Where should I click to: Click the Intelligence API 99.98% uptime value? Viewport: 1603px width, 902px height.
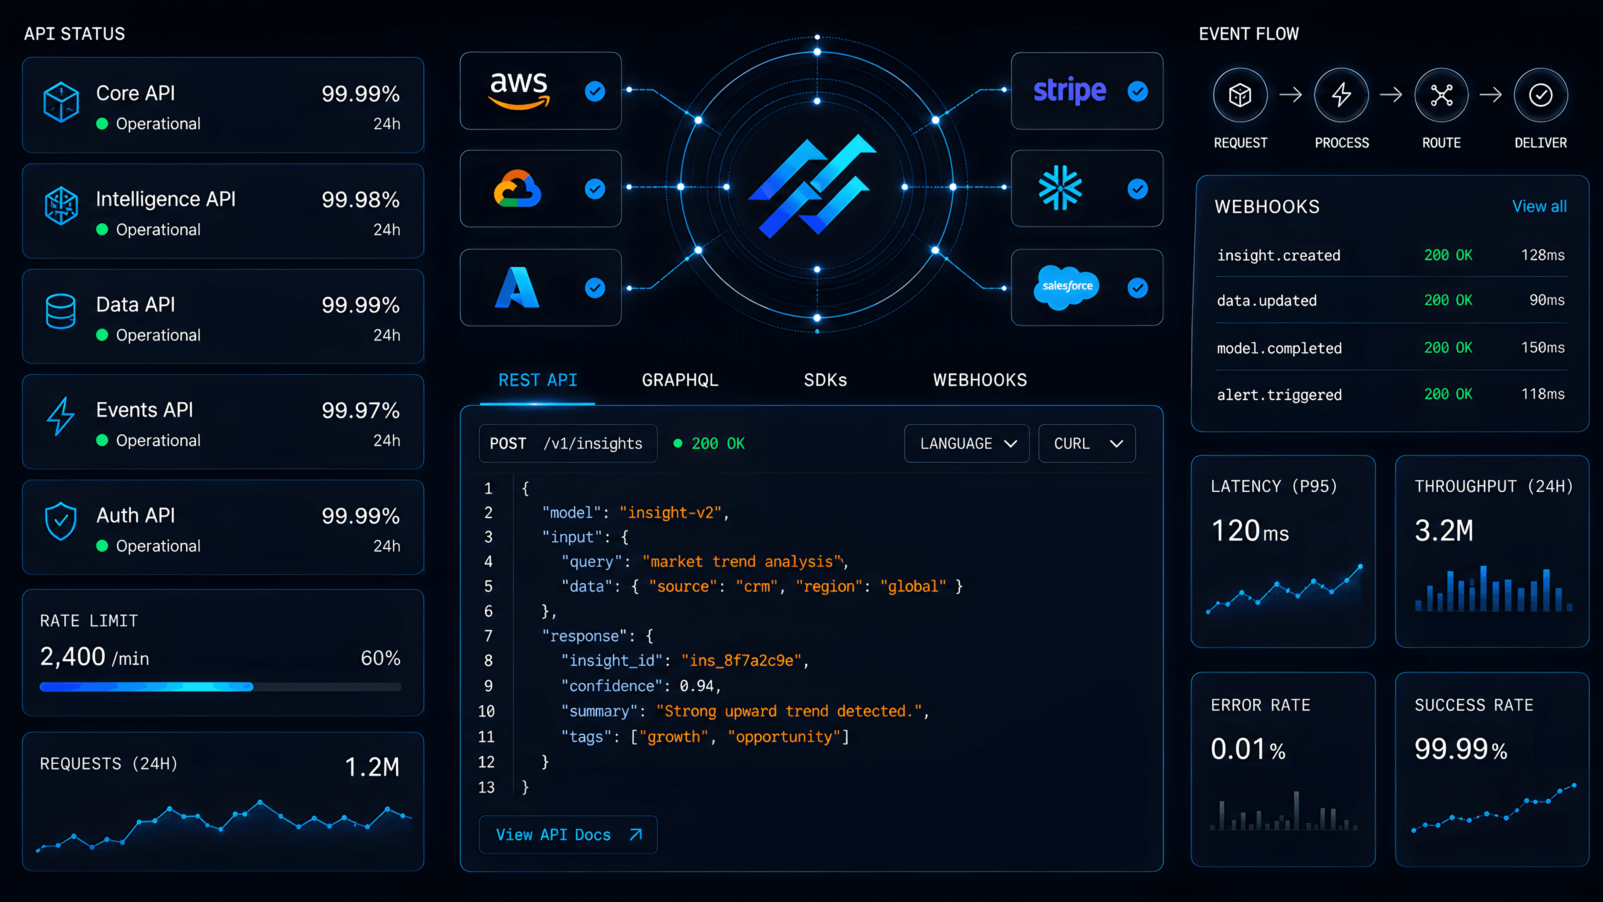pyautogui.click(x=360, y=200)
